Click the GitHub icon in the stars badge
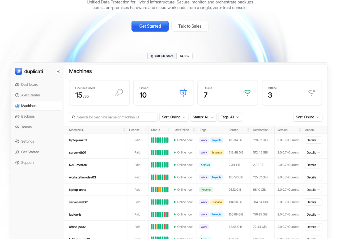 pyautogui.click(x=152, y=56)
